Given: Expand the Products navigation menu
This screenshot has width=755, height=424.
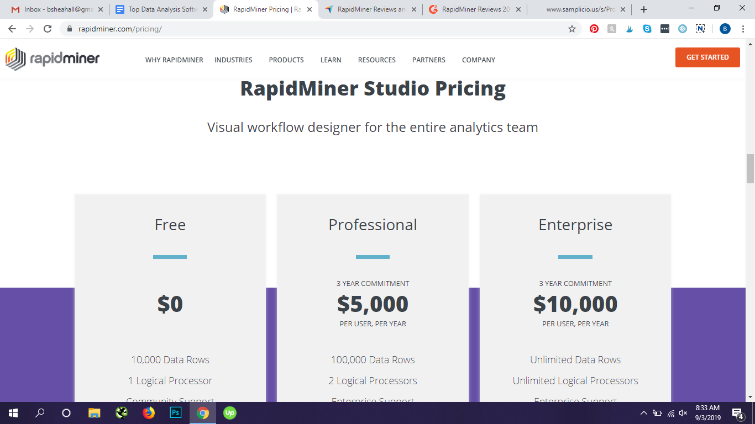Looking at the screenshot, I should pyautogui.click(x=286, y=60).
